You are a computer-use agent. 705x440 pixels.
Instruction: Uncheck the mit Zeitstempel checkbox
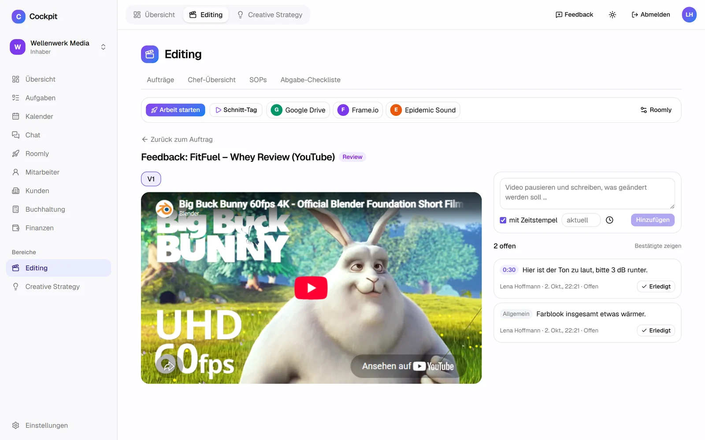503,220
